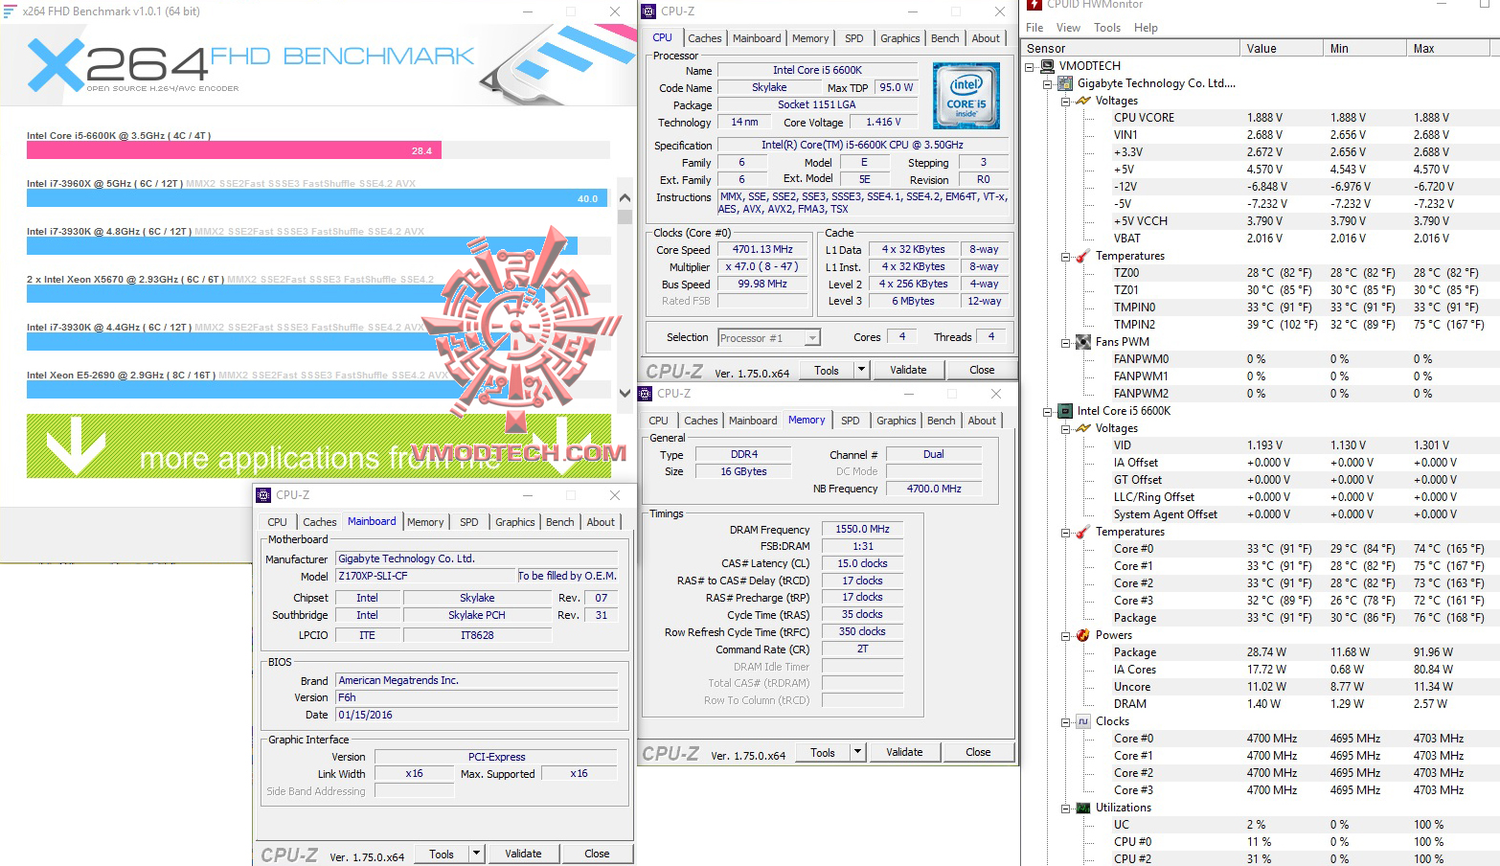Click the Utilizations chart icon
The width and height of the screenshot is (1500, 866).
pos(1083,808)
